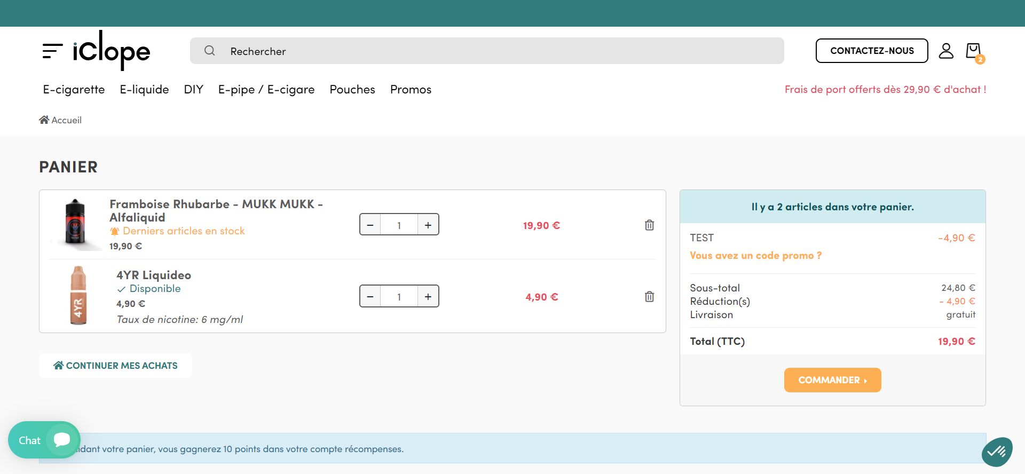Click the free shipping notice text
Screen dimensions: 1025x474
885,89
